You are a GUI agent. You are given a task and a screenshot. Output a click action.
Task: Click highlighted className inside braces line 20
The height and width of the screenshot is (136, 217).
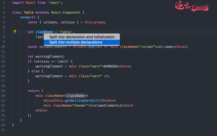point(76,96)
